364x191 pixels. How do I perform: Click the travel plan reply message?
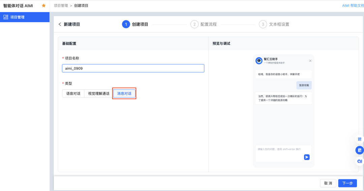283,98
